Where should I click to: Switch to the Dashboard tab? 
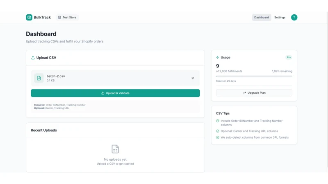click(x=262, y=17)
